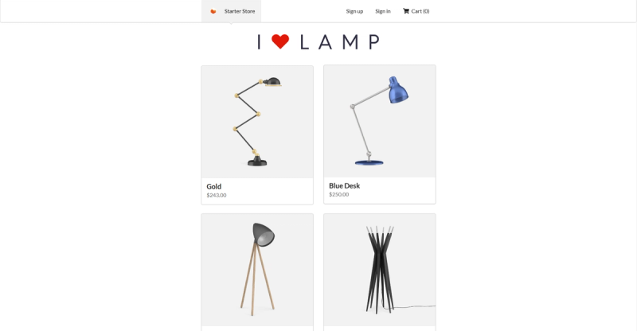Open the wooden tripod floor lamp image
The image size is (637, 331).
pyautogui.click(x=257, y=270)
